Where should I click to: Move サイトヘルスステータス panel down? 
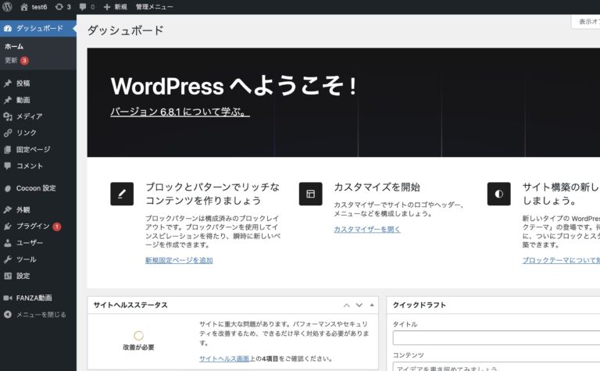pos(359,305)
